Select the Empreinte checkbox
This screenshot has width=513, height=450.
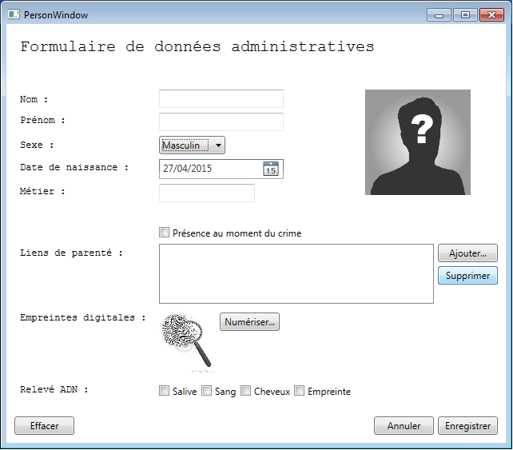click(x=300, y=391)
